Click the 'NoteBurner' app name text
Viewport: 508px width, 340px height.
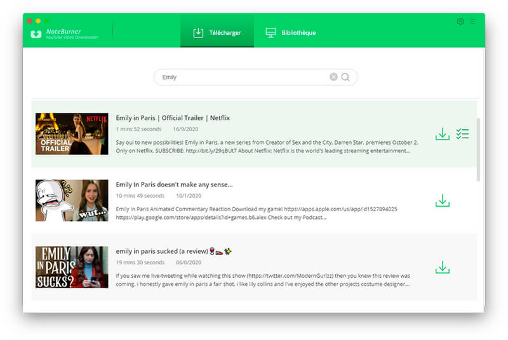pyautogui.click(x=63, y=31)
